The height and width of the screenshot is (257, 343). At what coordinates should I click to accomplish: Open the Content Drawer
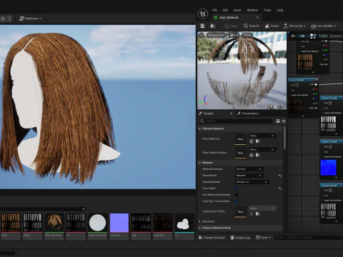(212, 238)
